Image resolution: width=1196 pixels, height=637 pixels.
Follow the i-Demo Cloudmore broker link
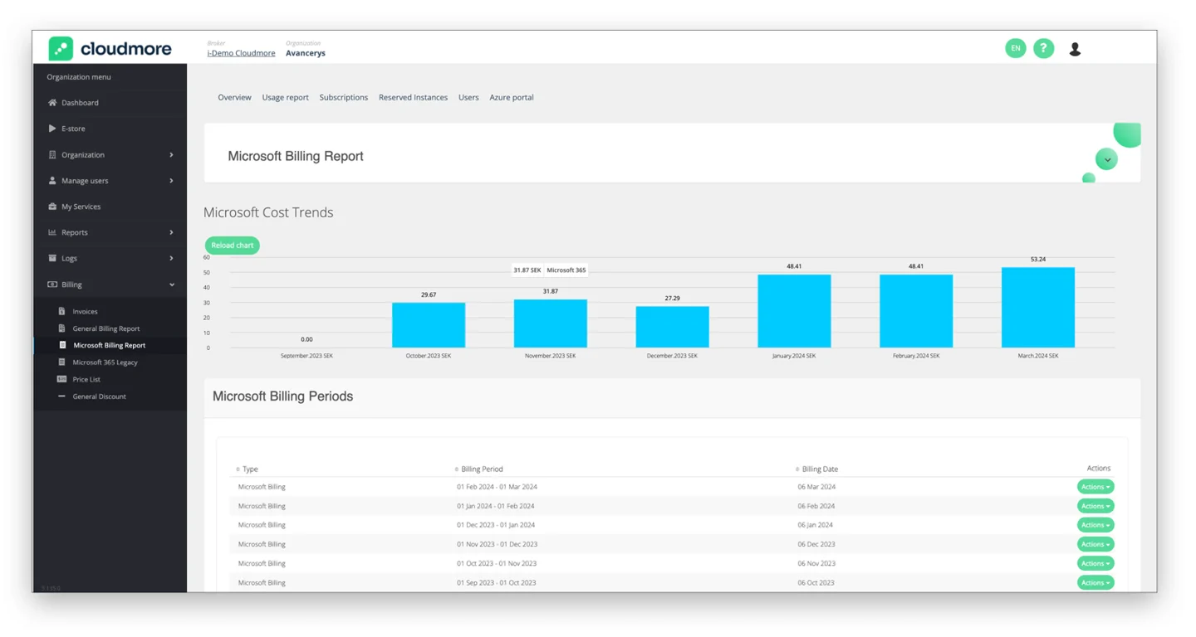(x=240, y=52)
